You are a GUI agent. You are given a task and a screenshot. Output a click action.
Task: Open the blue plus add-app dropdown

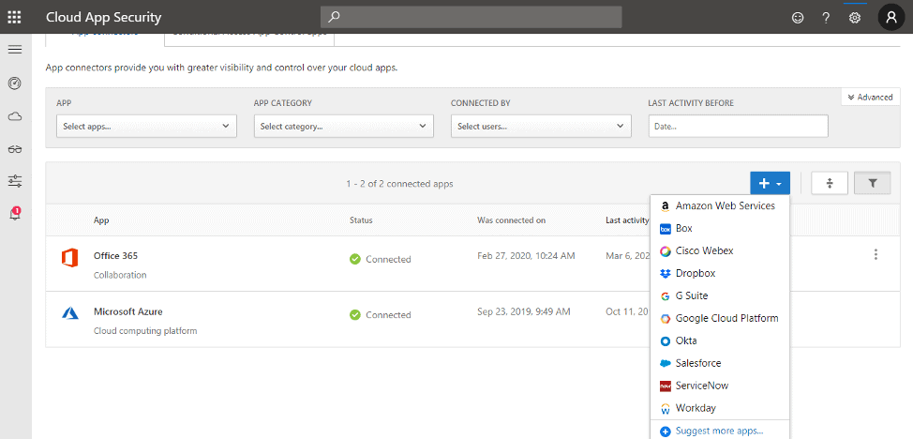(x=770, y=183)
